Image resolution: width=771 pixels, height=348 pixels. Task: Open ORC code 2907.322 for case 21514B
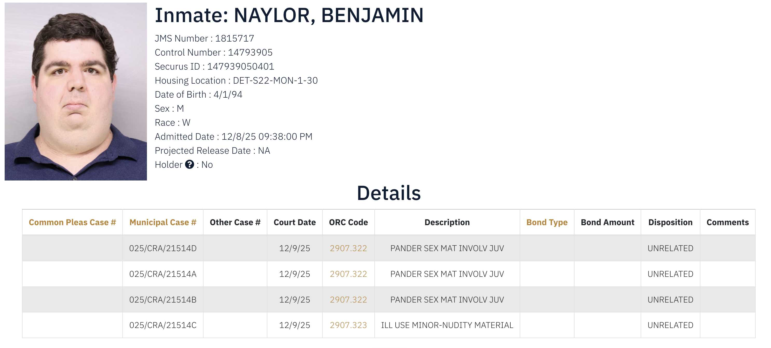348,299
